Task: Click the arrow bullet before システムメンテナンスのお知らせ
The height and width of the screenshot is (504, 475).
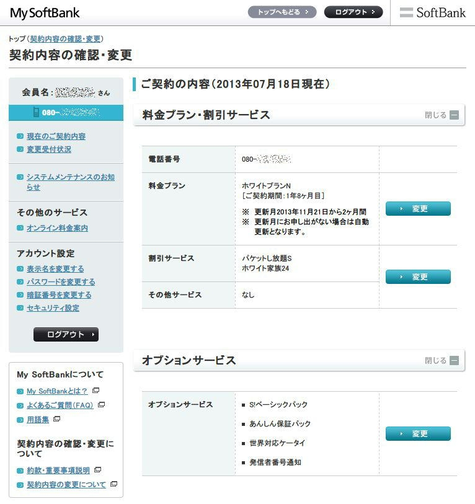Action: (x=20, y=177)
